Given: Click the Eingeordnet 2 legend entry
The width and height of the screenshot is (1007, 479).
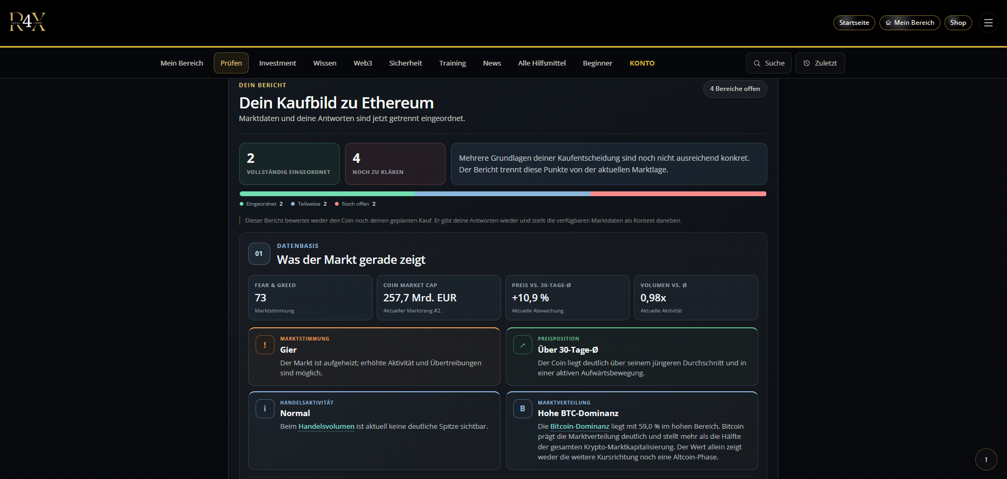Looking at the screenshot, I should tap(261, 204).
